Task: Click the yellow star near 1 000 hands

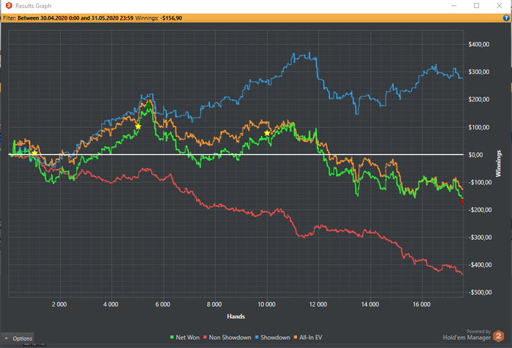Action: 34,153
